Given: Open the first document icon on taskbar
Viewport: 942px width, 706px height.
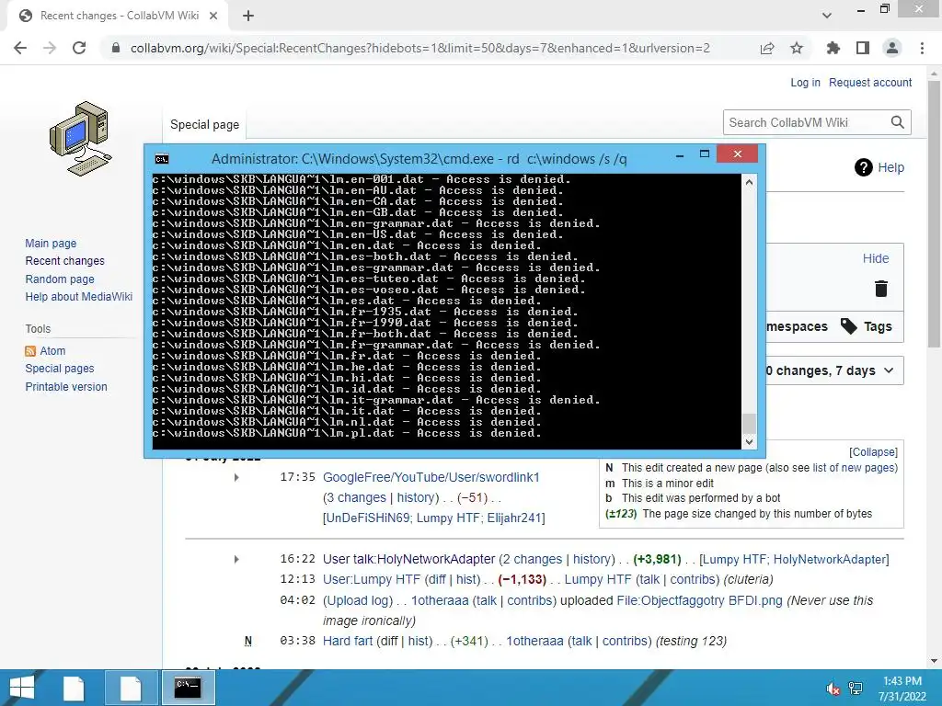Looking at the screenshot, I should (74, 688).
